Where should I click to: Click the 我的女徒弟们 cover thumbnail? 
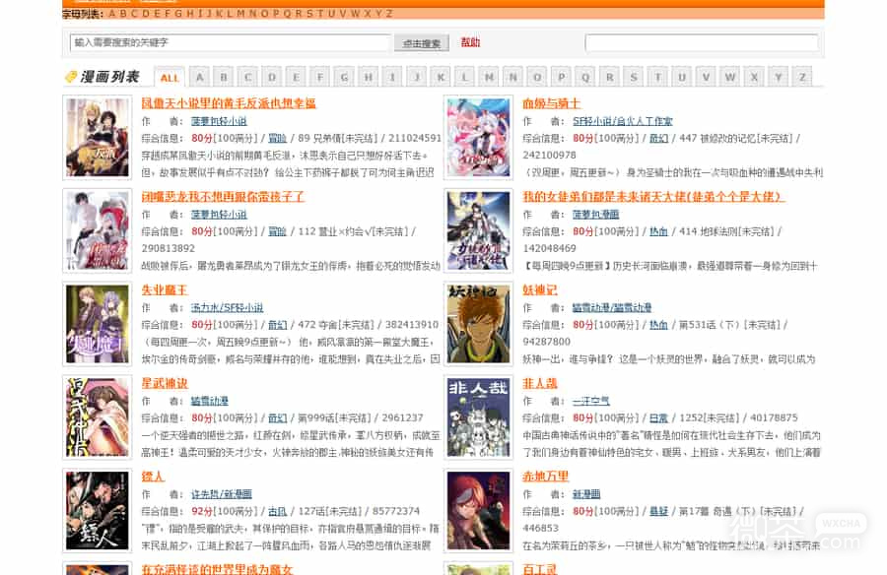pos(479,230)
